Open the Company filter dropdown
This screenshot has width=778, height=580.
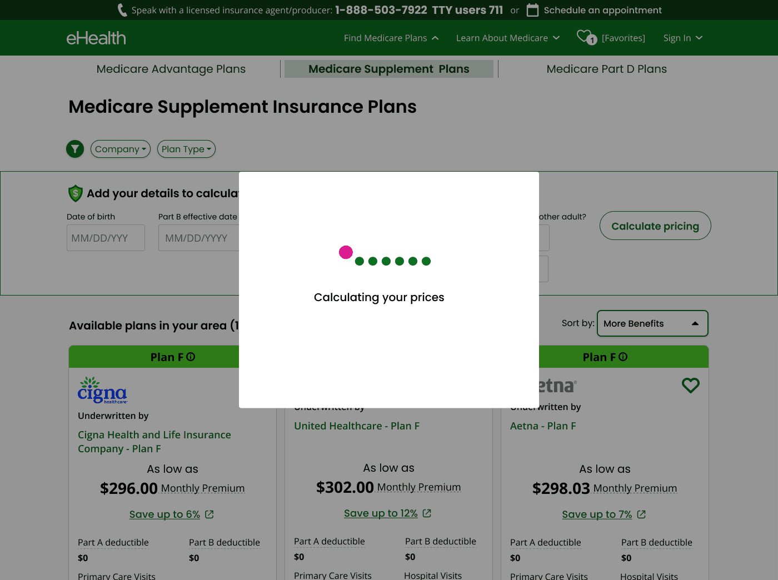click(x=121, y=149)
